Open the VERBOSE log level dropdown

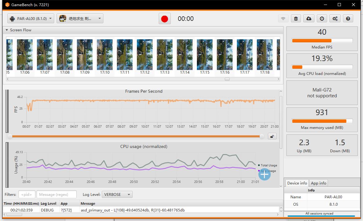[117, 194]
